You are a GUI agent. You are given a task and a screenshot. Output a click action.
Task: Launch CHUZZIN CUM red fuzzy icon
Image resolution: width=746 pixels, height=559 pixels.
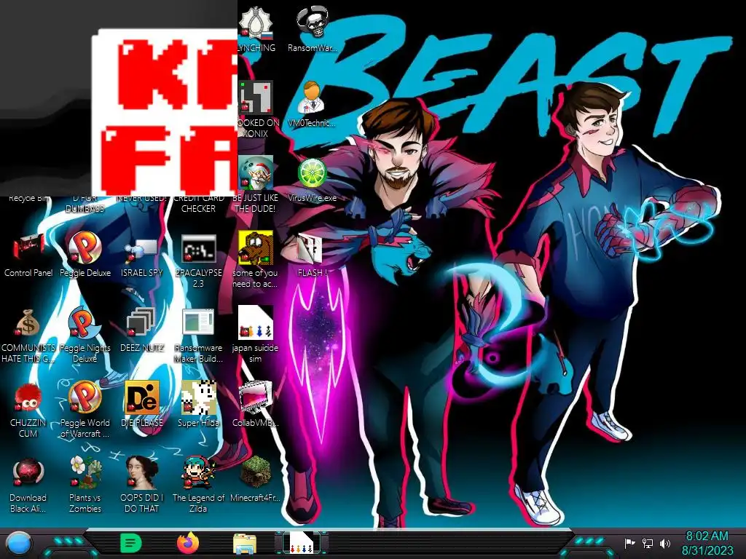pyautogui.click(x=28, y=398)
